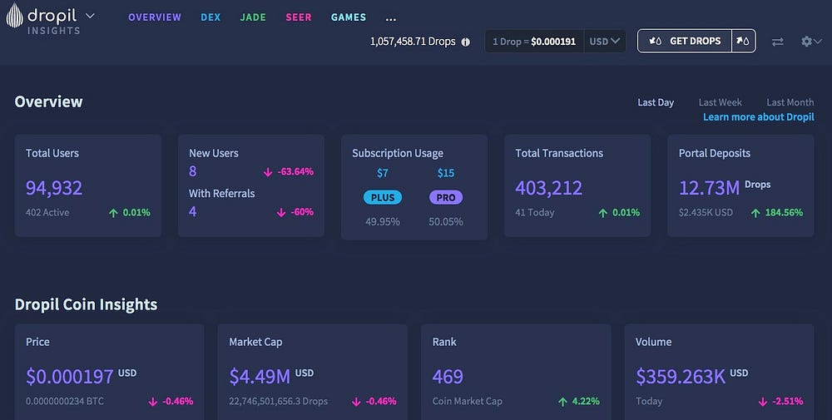Click the Rank value 469
The image size is (832, 420).
[x=448, y=377]
